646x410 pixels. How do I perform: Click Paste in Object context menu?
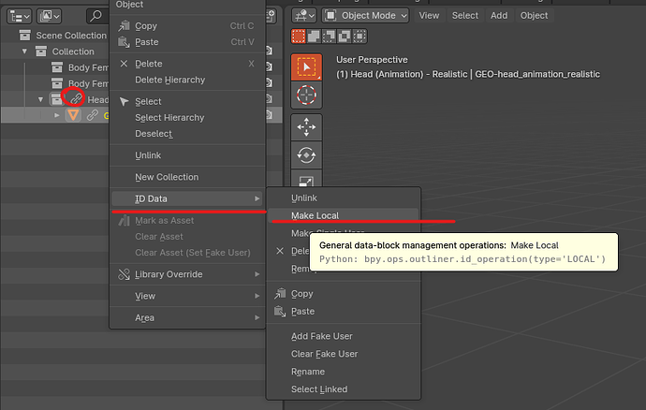click(x=187, y=42)
